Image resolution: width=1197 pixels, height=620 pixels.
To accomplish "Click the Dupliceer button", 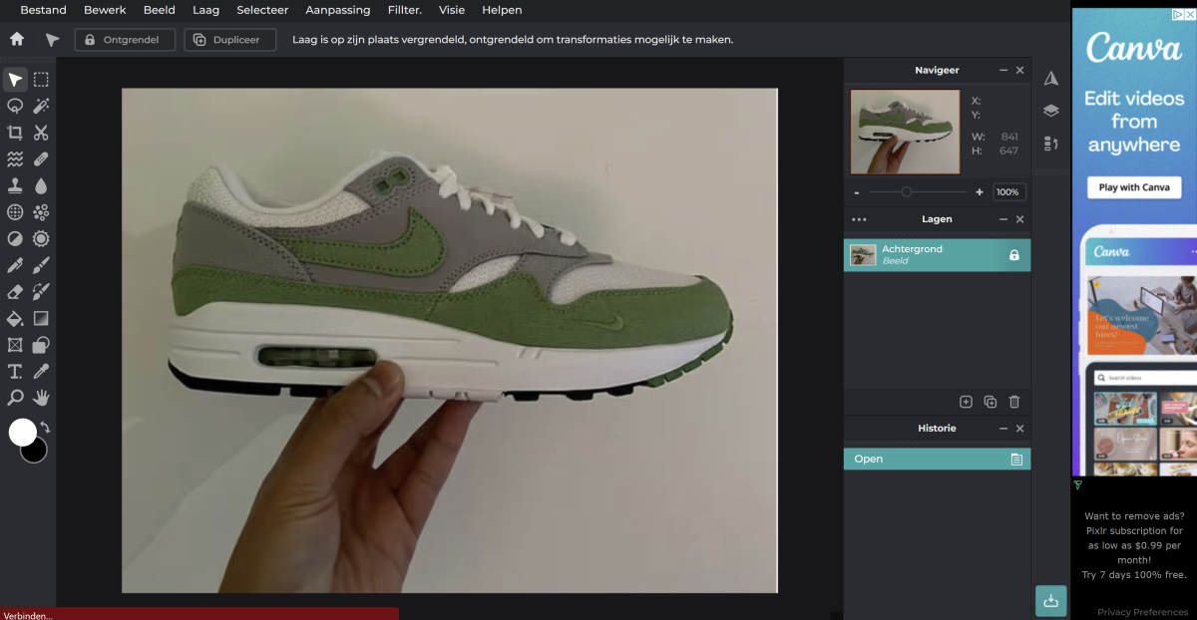I will 229,40.
